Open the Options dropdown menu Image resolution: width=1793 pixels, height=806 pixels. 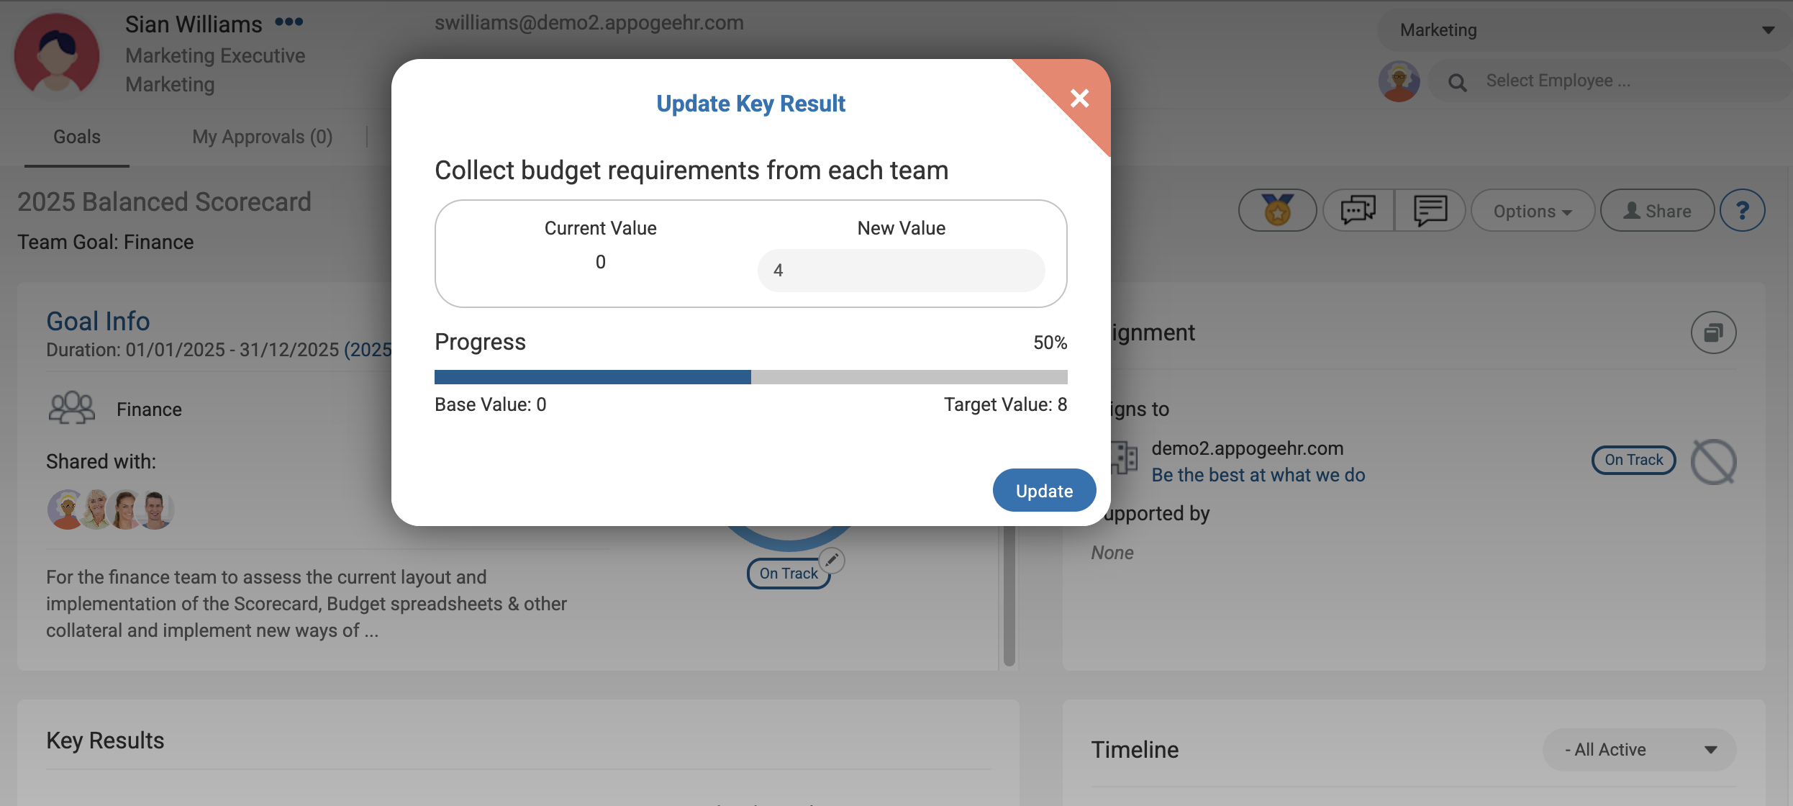(1533, 211)
